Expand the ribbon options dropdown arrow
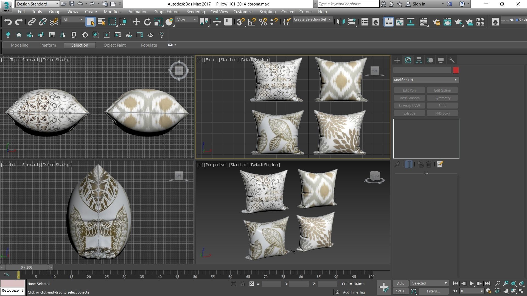 pyautogui.click(x=175, y=45)
